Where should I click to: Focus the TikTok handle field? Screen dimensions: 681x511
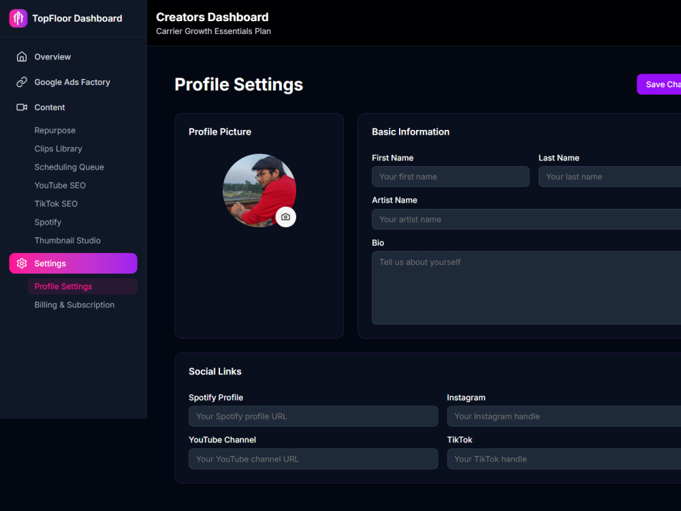(564, 459)
